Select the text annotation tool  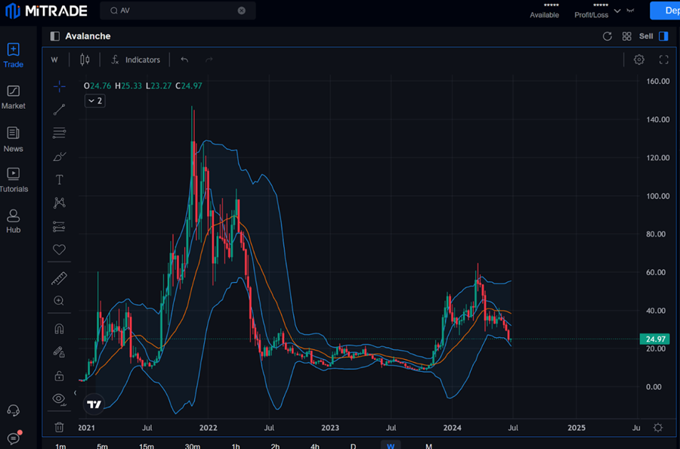click(59, 180)
